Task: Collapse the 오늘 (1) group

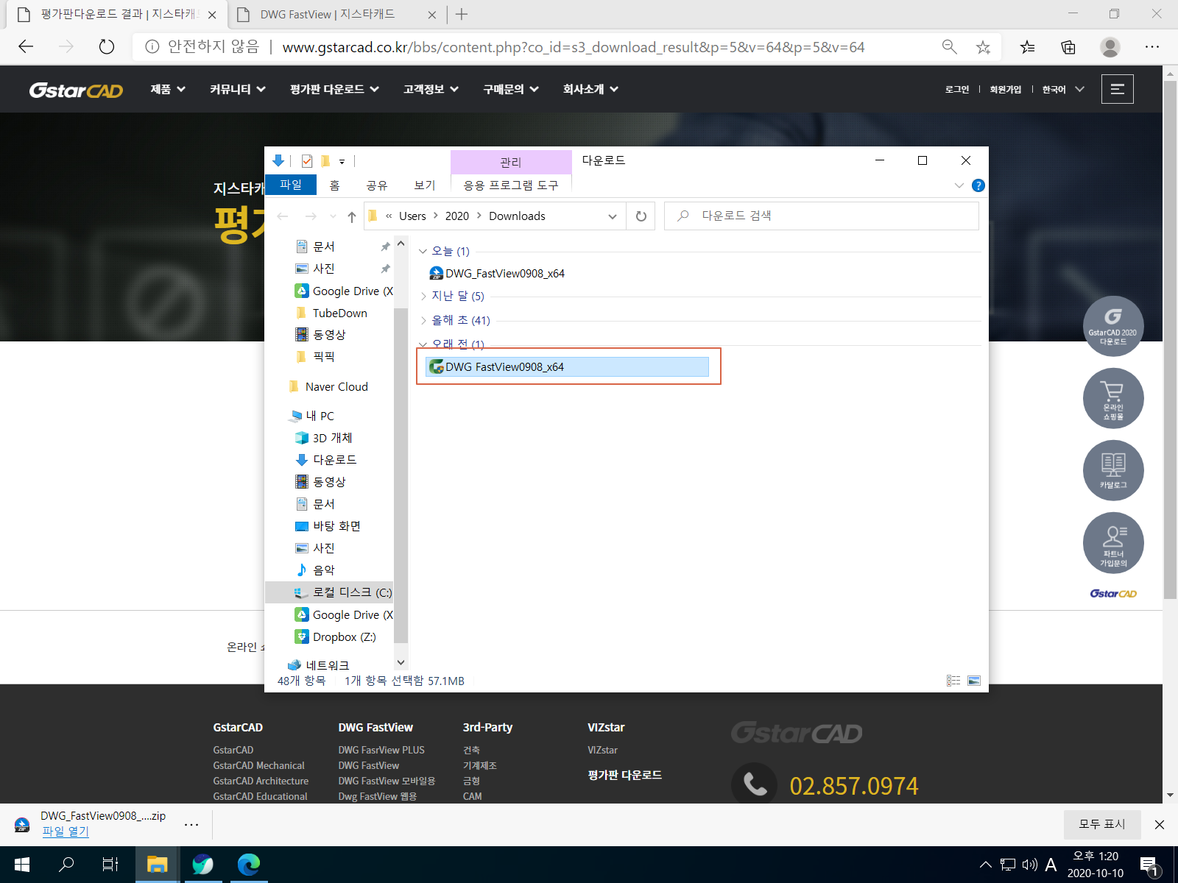Action: (423, 252)
